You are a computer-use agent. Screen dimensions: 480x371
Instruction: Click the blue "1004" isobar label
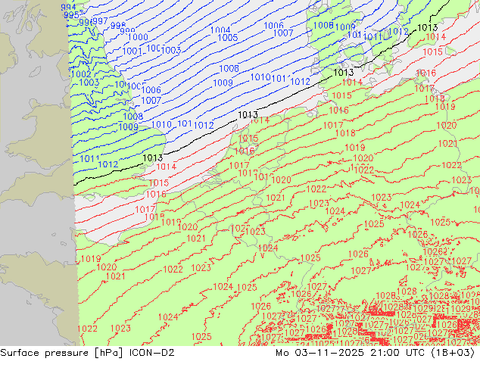click(220, 30)
